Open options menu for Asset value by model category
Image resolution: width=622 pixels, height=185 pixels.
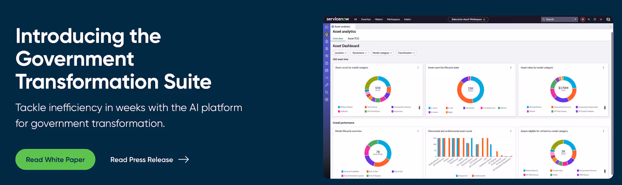pos(604,68)
